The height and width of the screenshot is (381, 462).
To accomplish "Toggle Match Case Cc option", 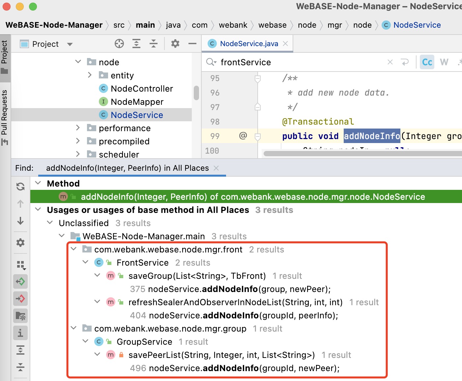I will 427,62.
